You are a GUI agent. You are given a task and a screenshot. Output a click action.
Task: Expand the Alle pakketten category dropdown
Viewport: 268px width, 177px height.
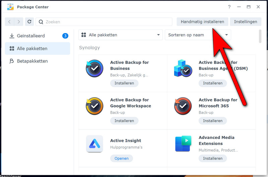[121, 35]
